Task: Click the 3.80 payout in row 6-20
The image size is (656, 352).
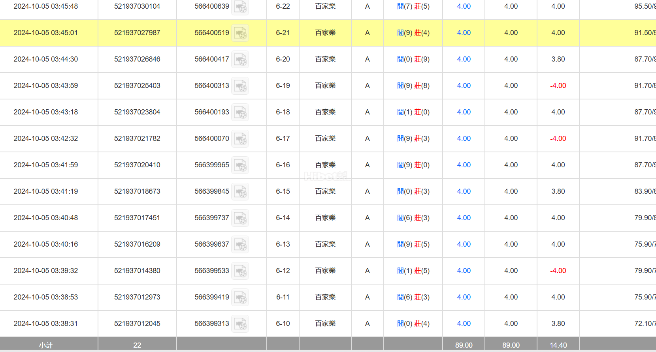Action: coord(558,59)
